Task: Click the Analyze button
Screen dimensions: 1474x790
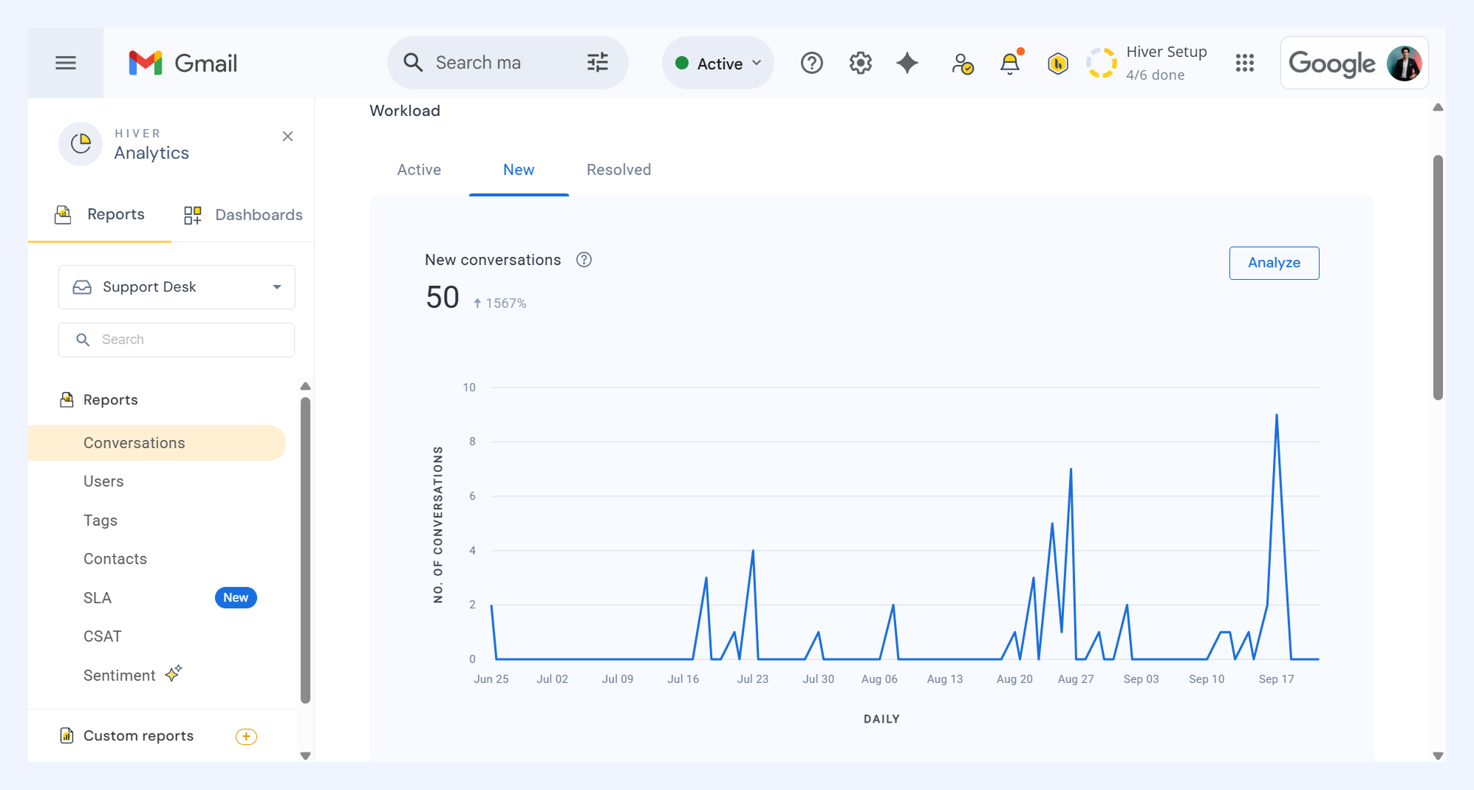Action: (1274, 263)
